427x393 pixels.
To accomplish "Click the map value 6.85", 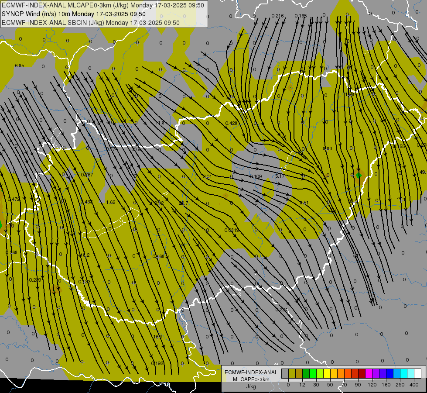I will point(20,66).
